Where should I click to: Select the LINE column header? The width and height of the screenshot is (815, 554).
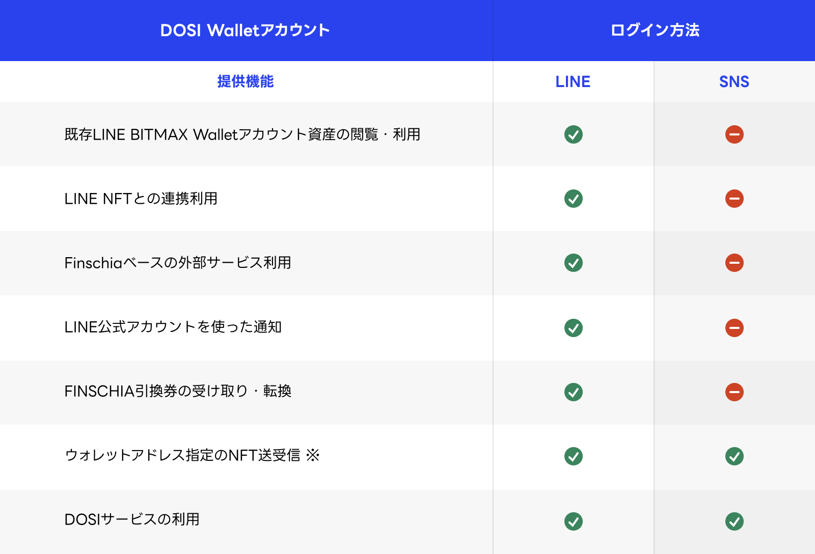(x=573, y=82)
